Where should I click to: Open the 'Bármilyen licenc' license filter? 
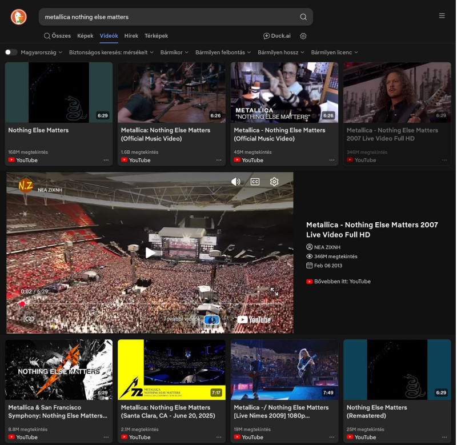pyautogui.click(x=334, y=53)
